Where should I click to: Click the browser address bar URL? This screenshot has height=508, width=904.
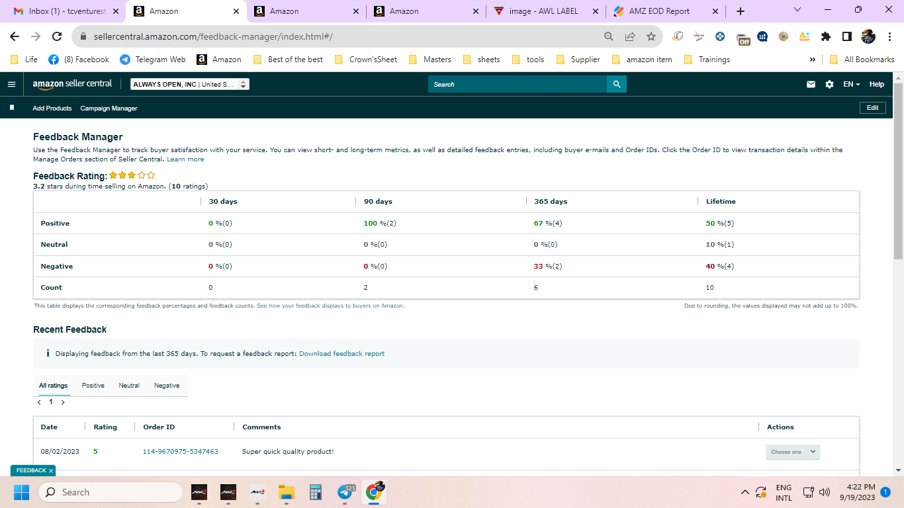(x=213, y=37)
